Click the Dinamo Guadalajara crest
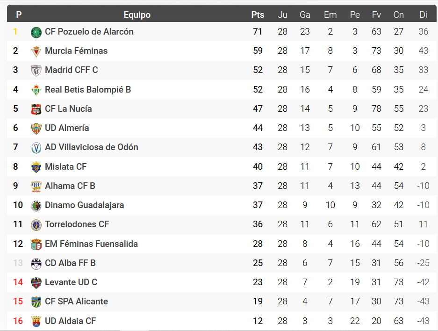The image size is (438, 331). coord(36,206)
